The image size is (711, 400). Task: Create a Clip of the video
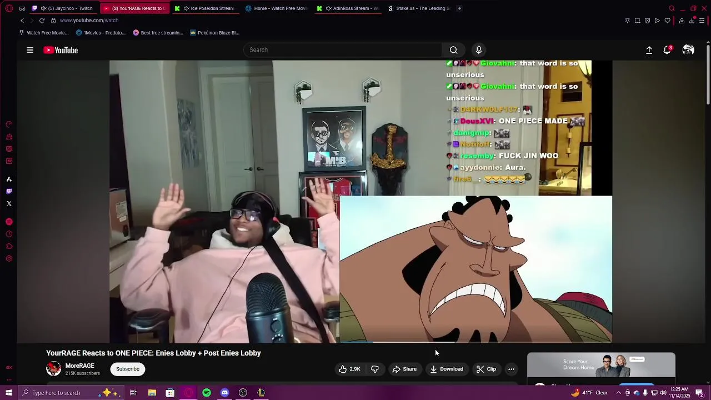tap(486, 369)
